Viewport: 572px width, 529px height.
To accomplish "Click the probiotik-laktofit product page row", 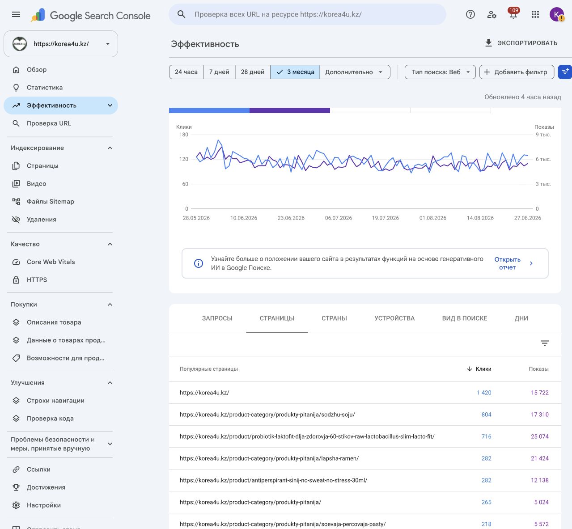I will (365, 436).
